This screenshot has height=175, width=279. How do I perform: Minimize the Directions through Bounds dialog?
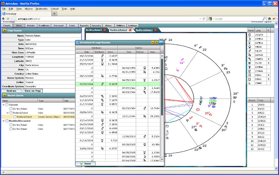[153, 42]
